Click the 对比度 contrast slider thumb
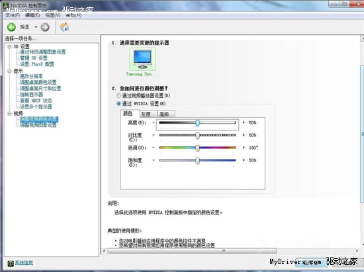Screen dimensions: 364x272 tap(197, 136)
